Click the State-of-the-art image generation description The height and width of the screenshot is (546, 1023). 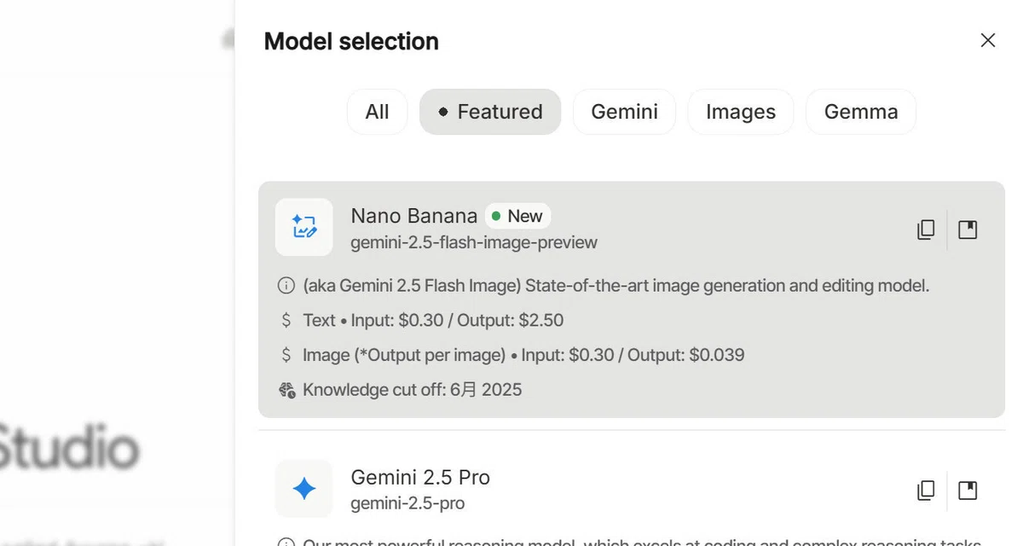pos(616,286)
